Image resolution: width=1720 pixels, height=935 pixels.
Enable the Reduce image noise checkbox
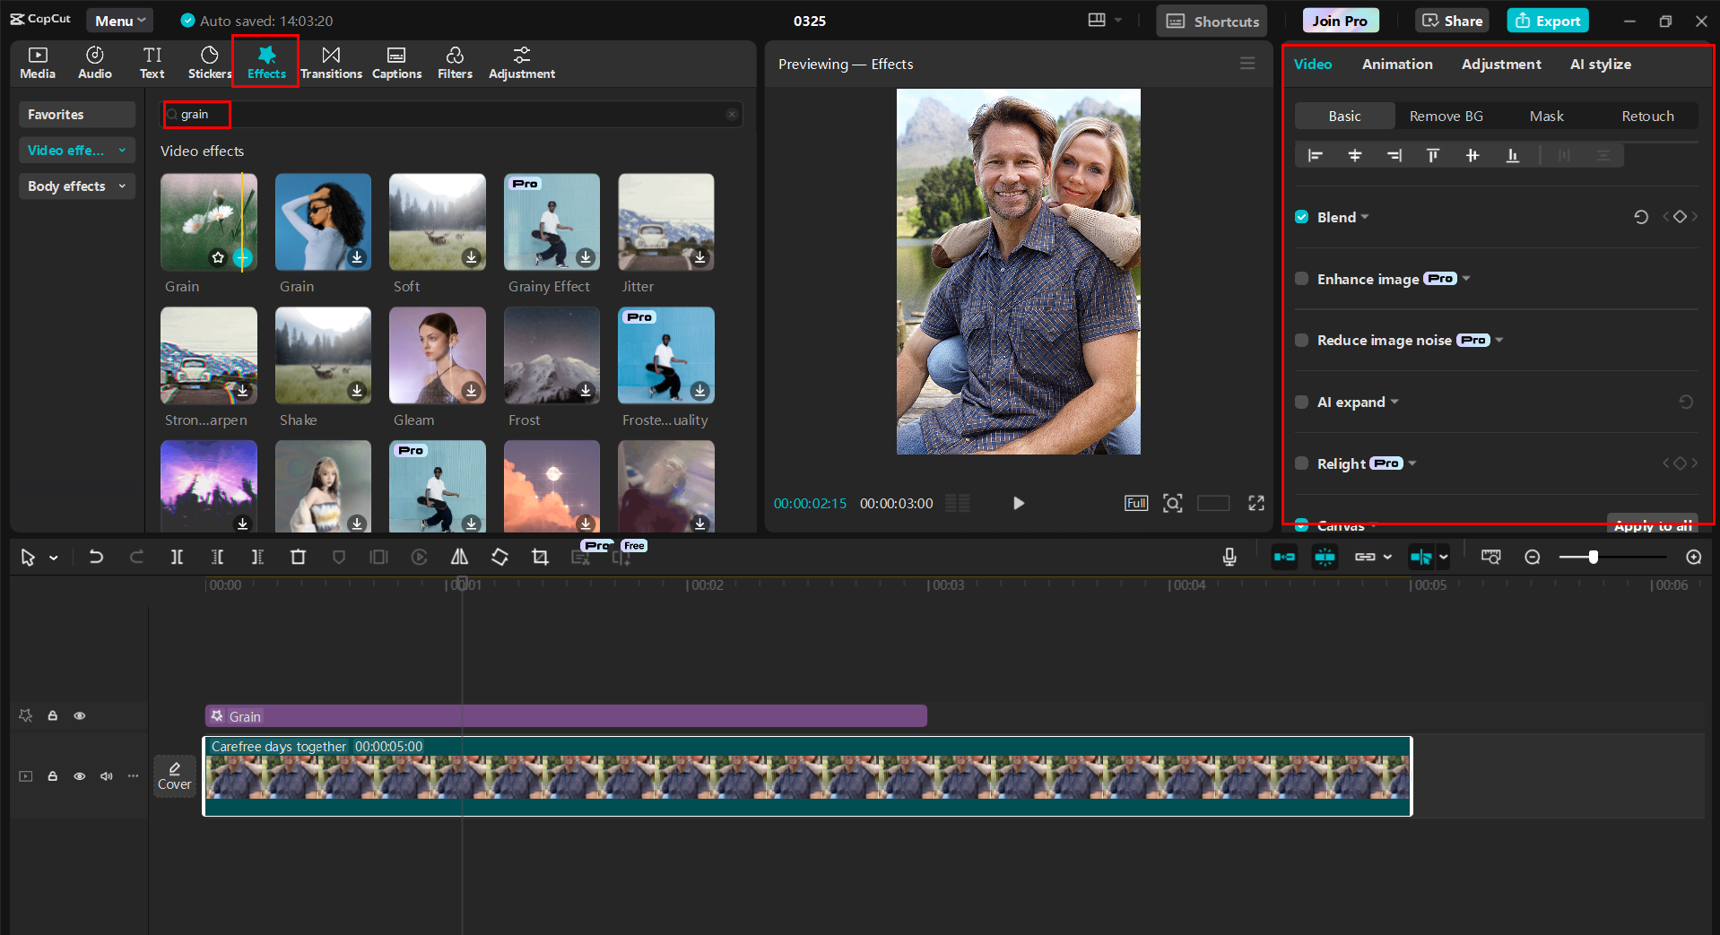(1301, 340)
